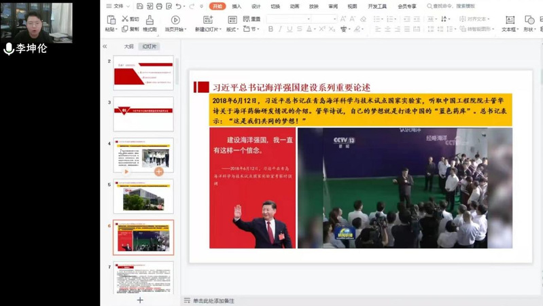Select slide 5 thumbnail in the panel

tap(143, 197)
